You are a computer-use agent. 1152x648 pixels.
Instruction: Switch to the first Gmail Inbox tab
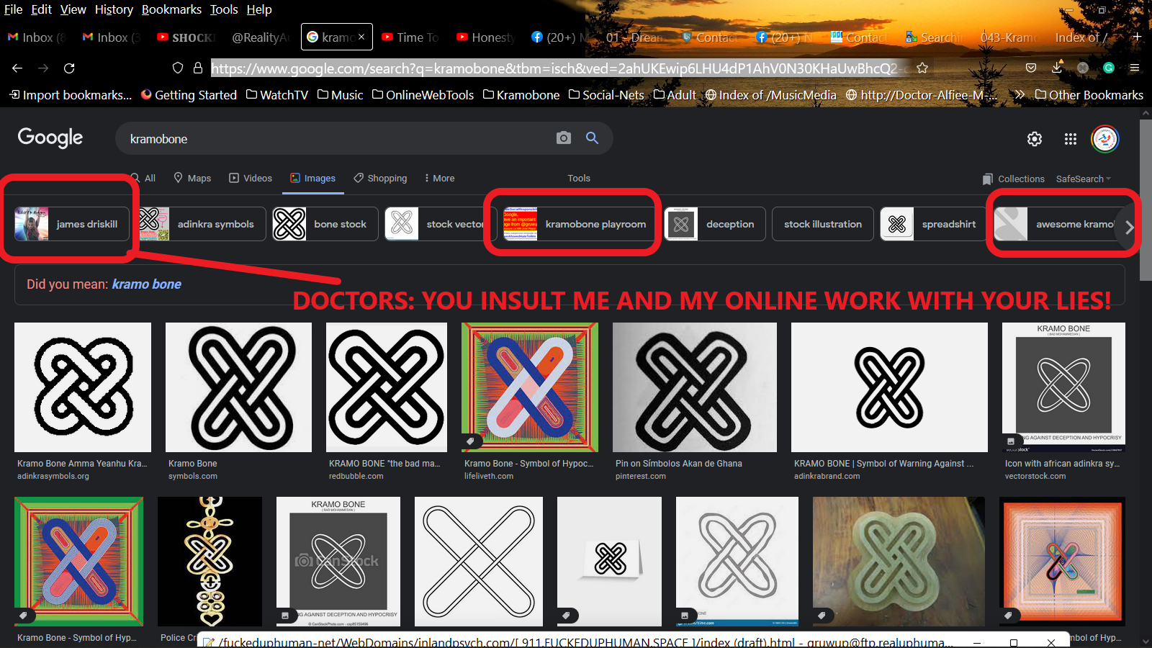pos(36,37)
